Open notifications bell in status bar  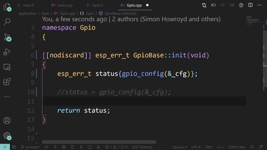tap(261, 147)
